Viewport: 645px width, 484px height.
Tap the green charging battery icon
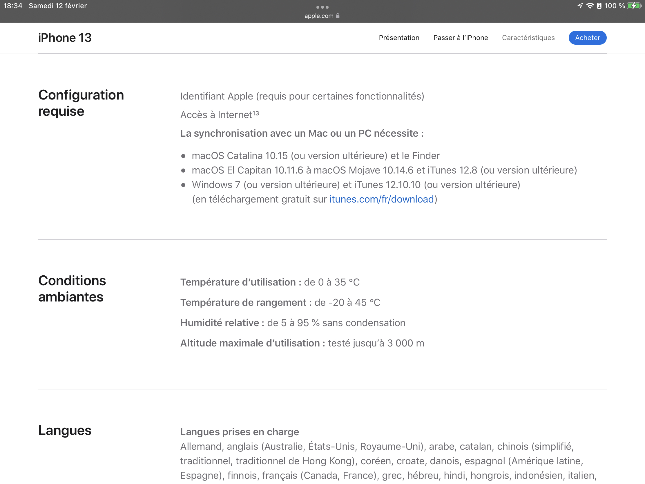point(634,6)
